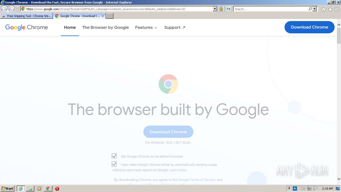341x192 pixels.
Task: Show hidden system tray icons arrow
Action: click(x=289, y=189)
